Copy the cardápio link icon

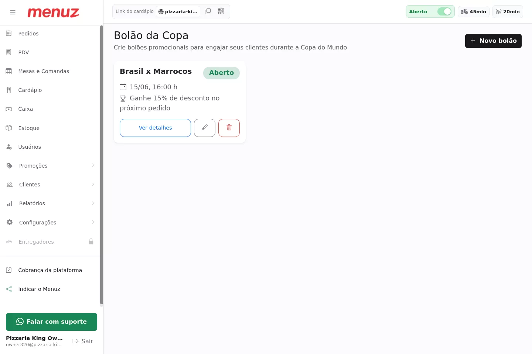pos(208,11)
